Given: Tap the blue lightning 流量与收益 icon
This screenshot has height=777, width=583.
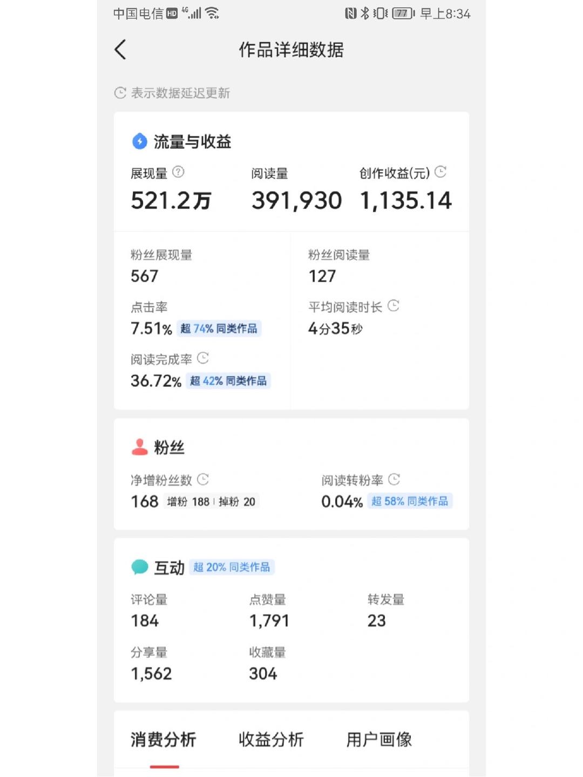Looking at the screenshot, I should point(140,141).
